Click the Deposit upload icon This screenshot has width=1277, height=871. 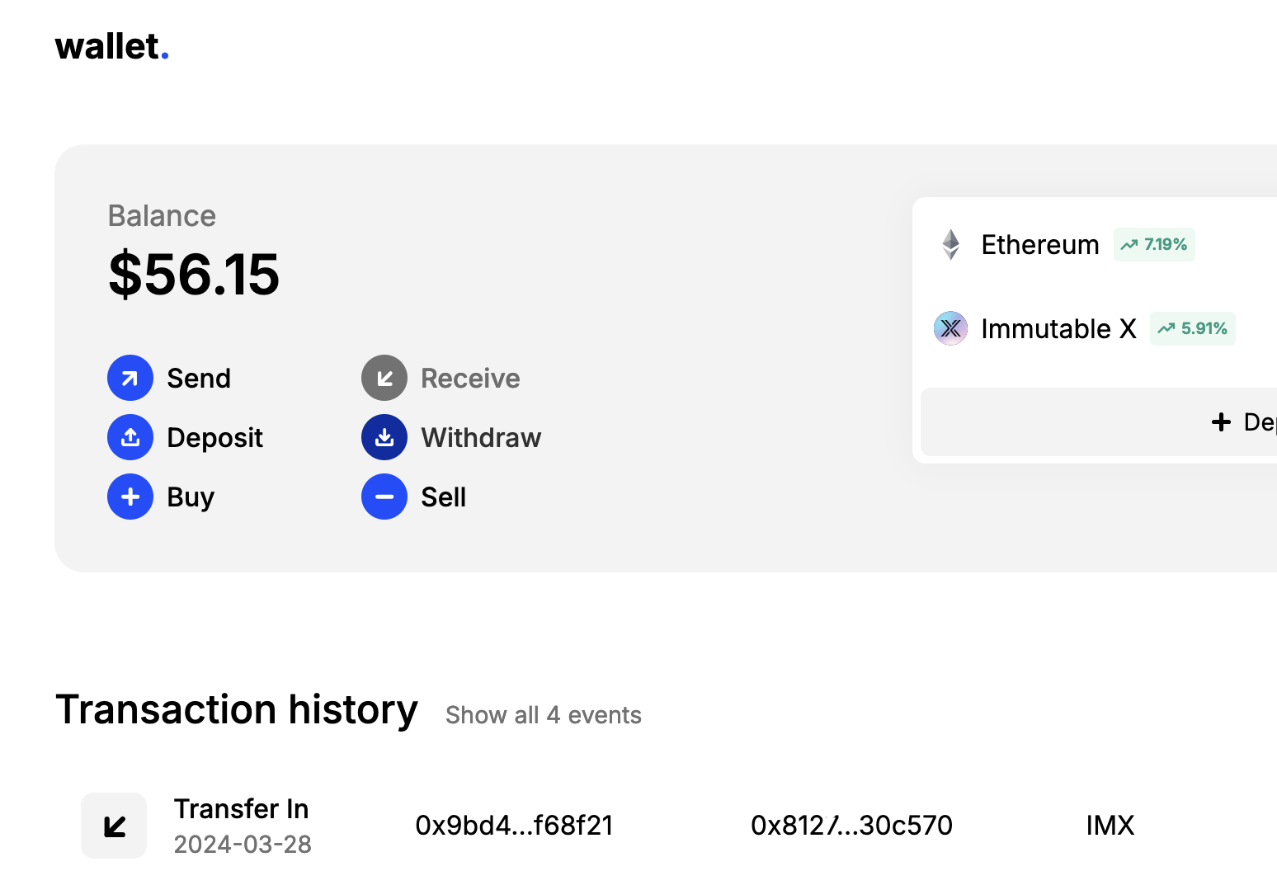coord(130,437)
